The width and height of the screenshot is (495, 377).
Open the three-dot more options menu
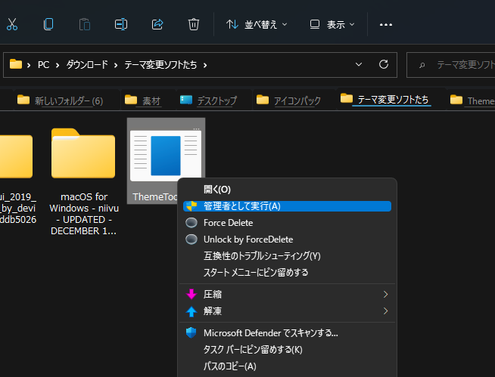pyautogui.click(x=386, y=24)
